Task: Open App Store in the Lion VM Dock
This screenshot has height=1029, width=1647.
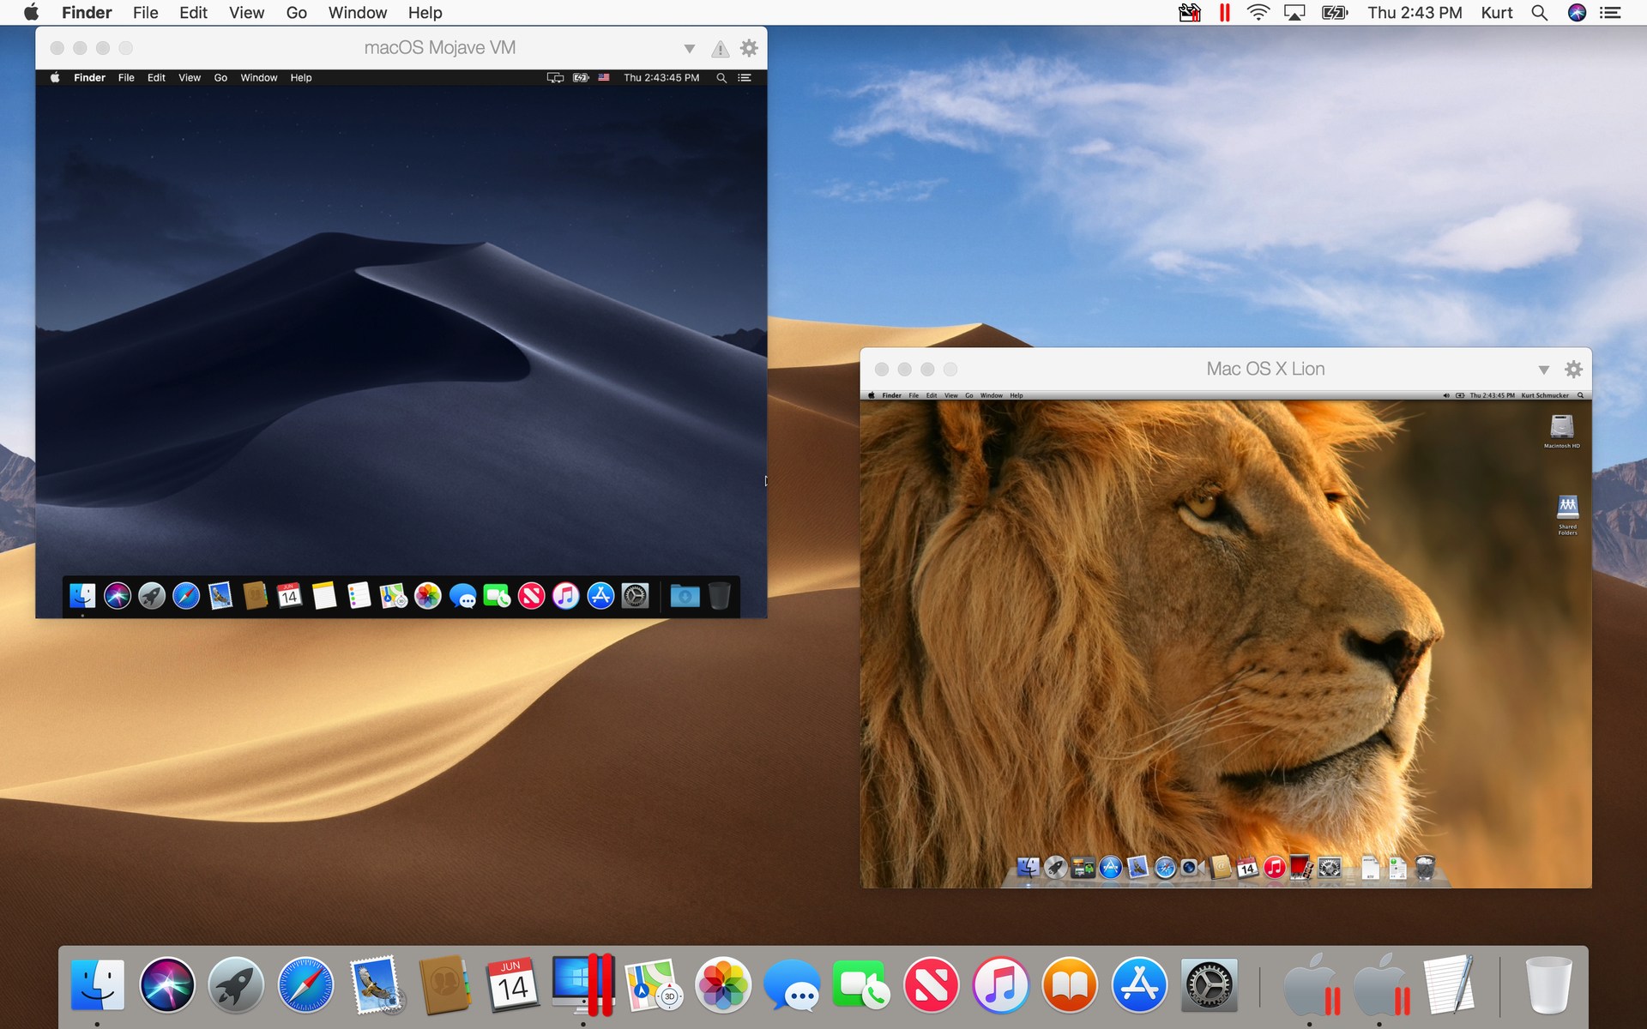Action: tap(1110, 868)
